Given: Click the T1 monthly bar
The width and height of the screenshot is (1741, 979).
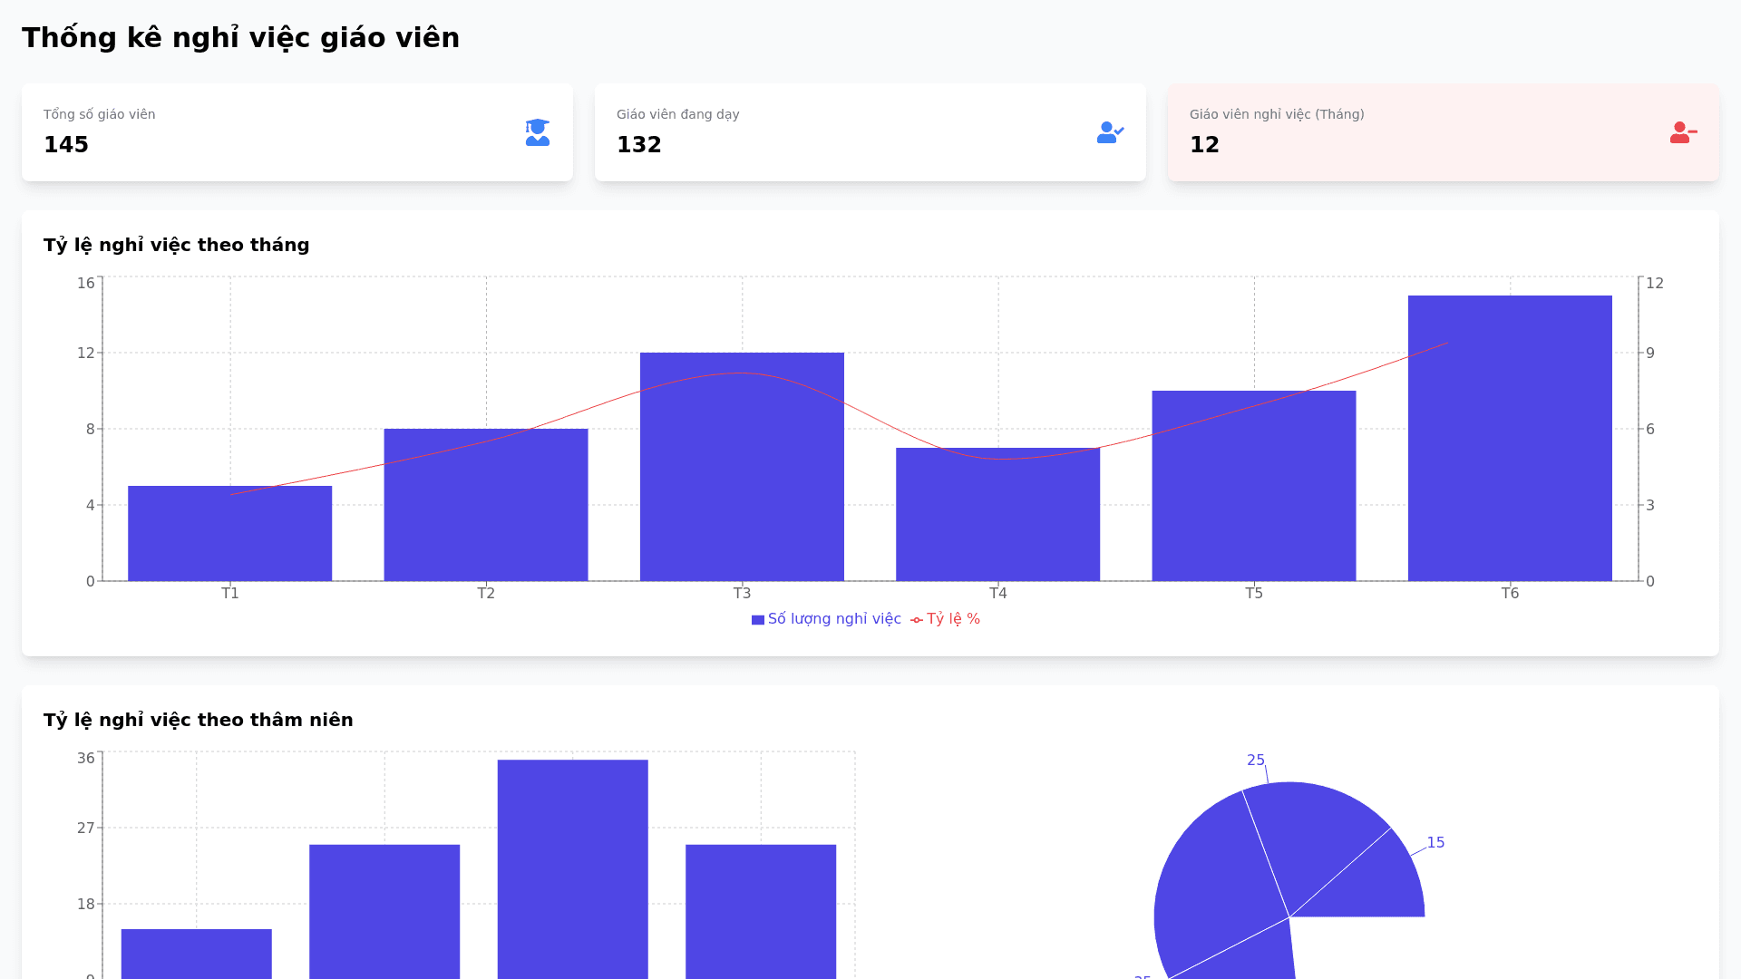Looking at the screenshot, I should (229, 533).
